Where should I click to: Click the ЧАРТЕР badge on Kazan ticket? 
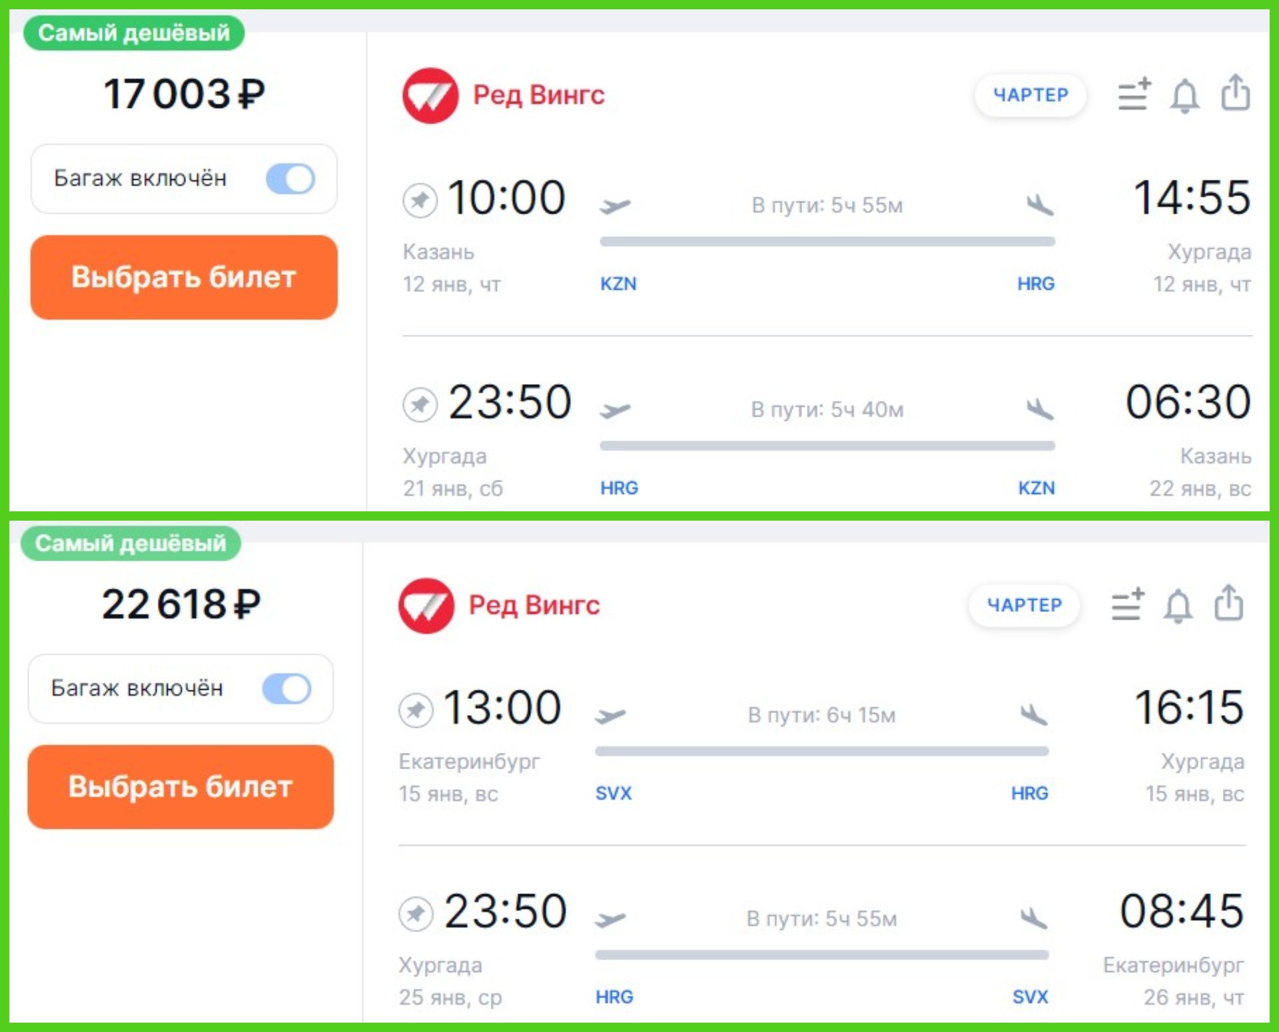[1031, 95]
